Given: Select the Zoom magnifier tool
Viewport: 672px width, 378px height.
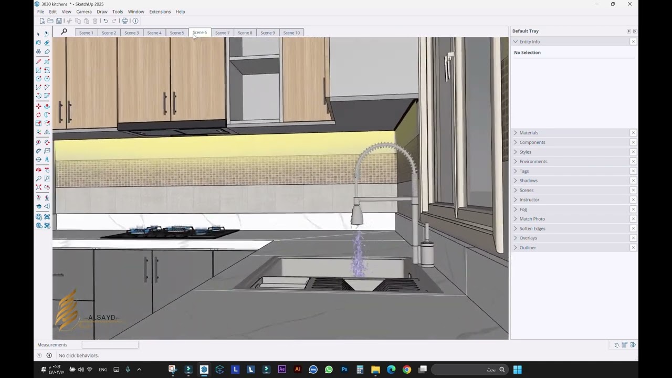Looking at the screenshot, I should (38, 178).
